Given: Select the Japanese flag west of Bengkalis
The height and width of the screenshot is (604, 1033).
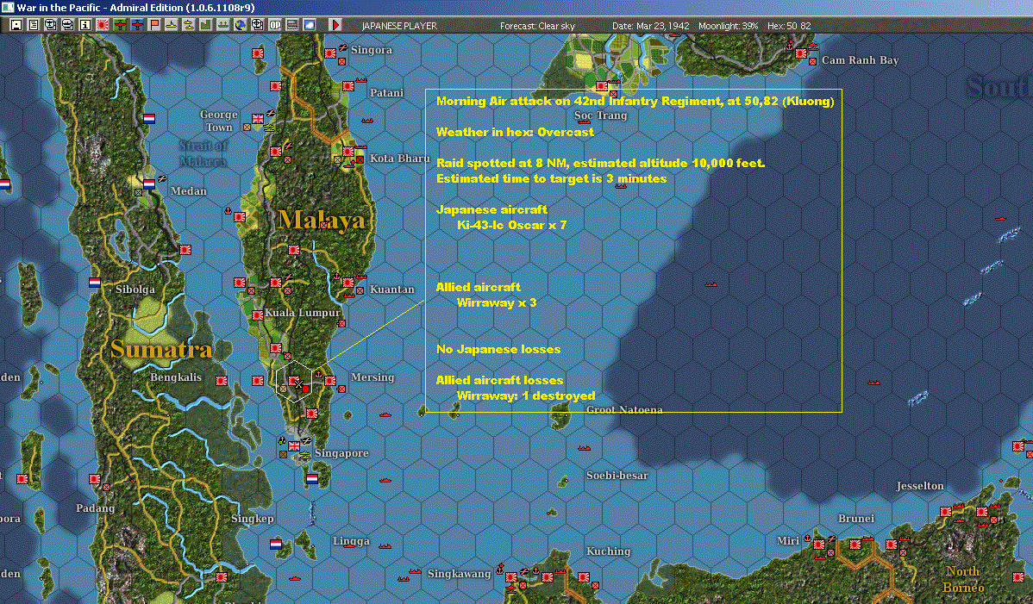Looking at the screenshot, I should pyautogui.click(x=222, y=380).
